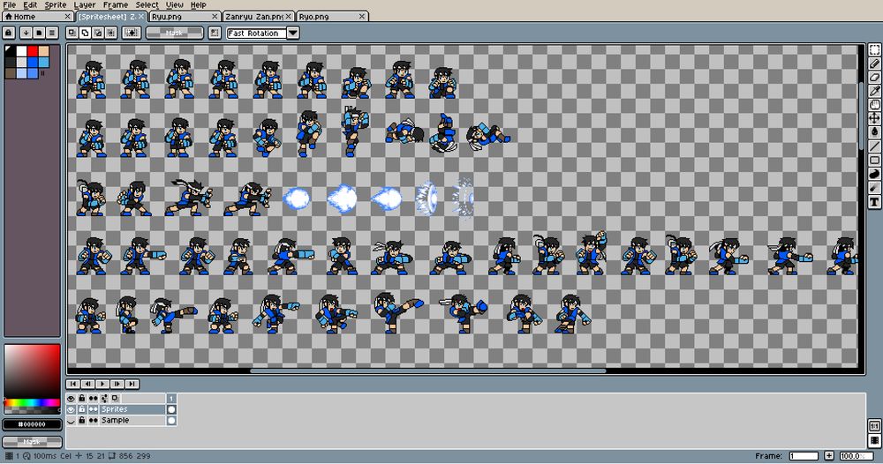Switch to the Zanryu Zan.png tab
883x464 pixels.
[259, 16]
